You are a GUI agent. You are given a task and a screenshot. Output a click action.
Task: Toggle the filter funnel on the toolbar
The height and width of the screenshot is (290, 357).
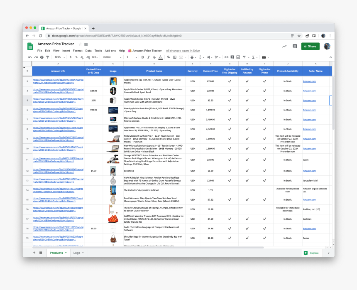tap(244, 57)
